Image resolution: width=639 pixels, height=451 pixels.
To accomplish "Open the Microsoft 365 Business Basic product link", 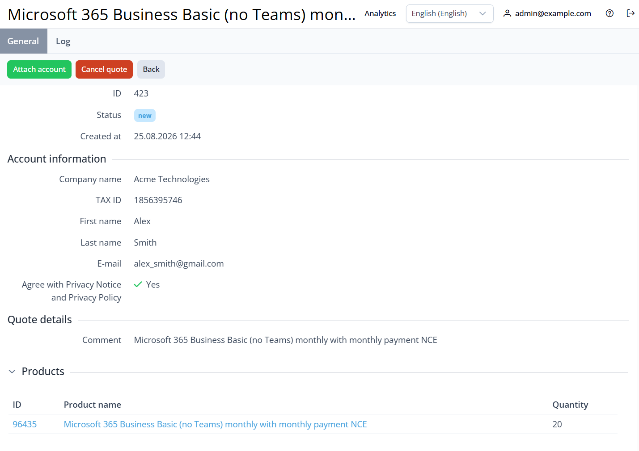I will tap(215, 424).
